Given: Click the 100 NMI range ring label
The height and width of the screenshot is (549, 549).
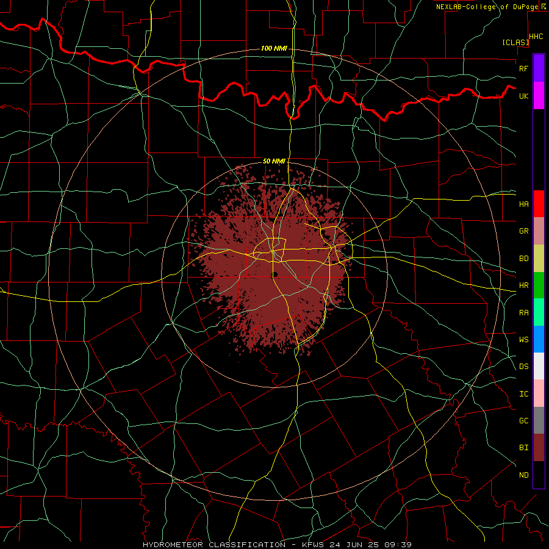Looking at the screenshot, I should (274, 48).
